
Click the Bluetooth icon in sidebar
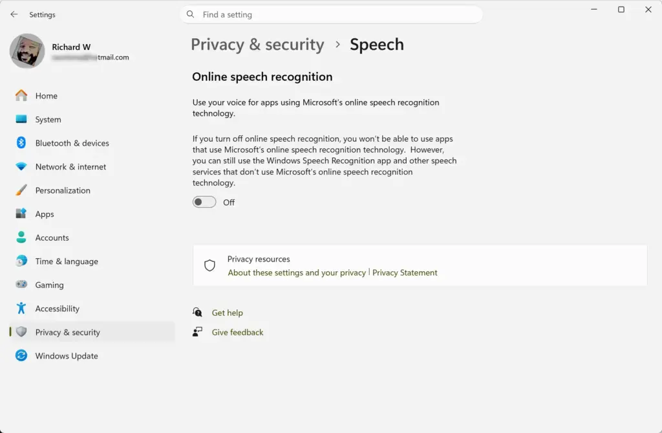click(x=21, y=143)
